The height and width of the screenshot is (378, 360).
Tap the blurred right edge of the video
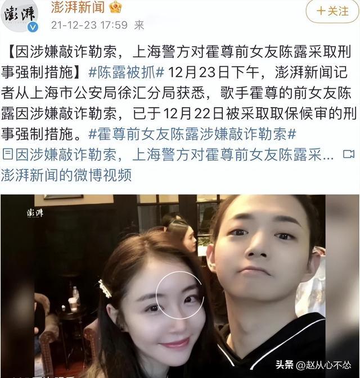click(343, 286)
